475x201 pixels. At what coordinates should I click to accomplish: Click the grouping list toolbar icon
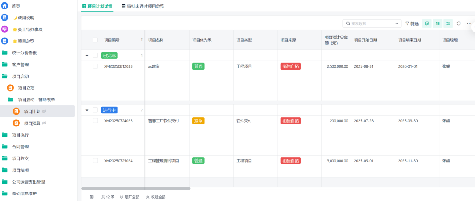point(448,24)
